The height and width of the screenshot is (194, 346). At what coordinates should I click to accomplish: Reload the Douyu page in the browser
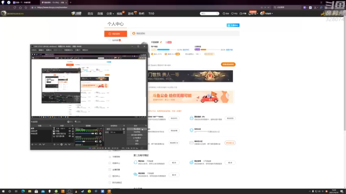pyautogui.click(x=15, y=7)
